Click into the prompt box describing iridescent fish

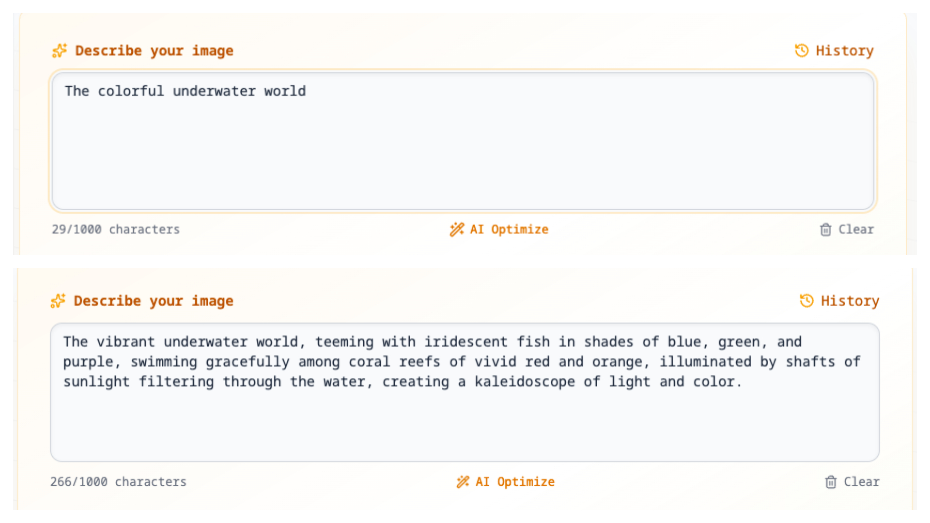point(464,392)
